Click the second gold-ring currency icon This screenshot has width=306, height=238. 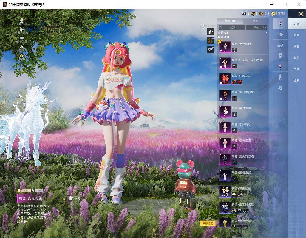(x=253, y=14)
